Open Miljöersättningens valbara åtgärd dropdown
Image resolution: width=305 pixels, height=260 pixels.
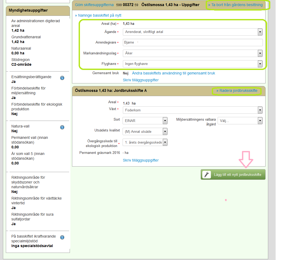pos(240,121)
